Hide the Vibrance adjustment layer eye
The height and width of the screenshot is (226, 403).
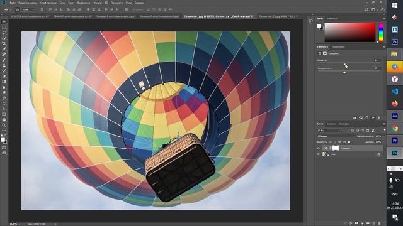pos(319,148)
